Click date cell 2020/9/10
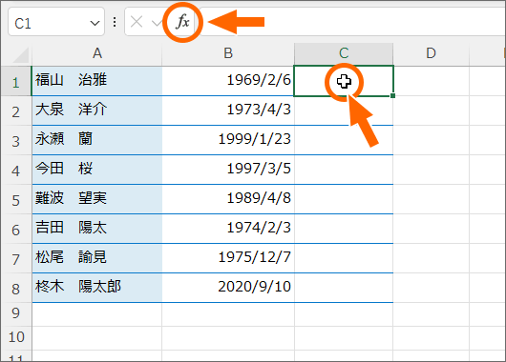The height and width of the screenshot is (362, 506). click(228, 288)
